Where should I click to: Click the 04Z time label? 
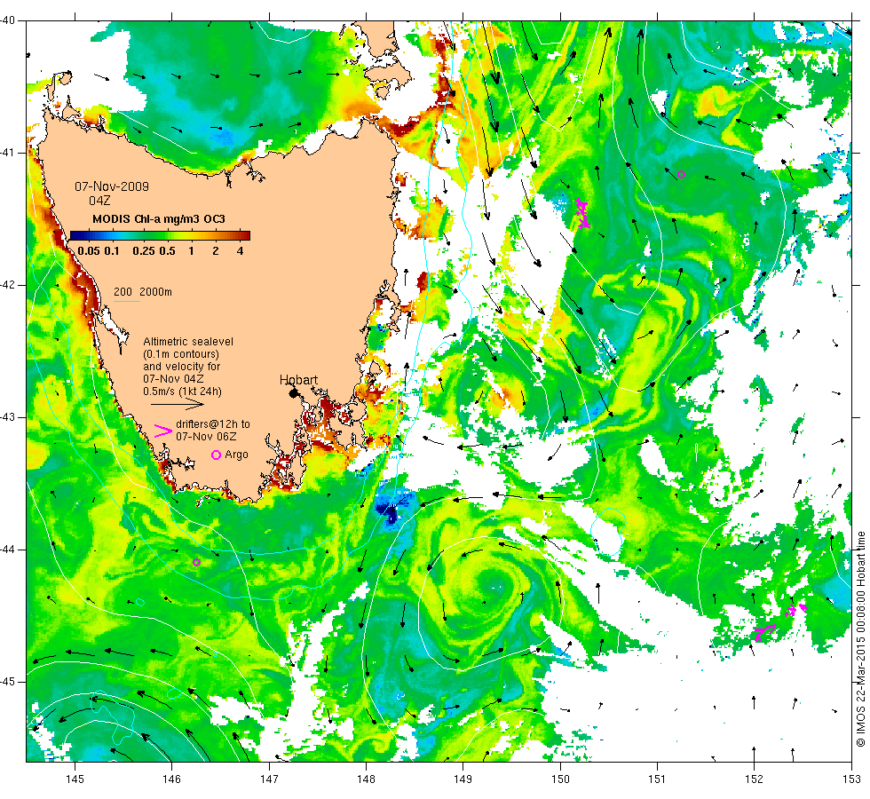point(99,201)
